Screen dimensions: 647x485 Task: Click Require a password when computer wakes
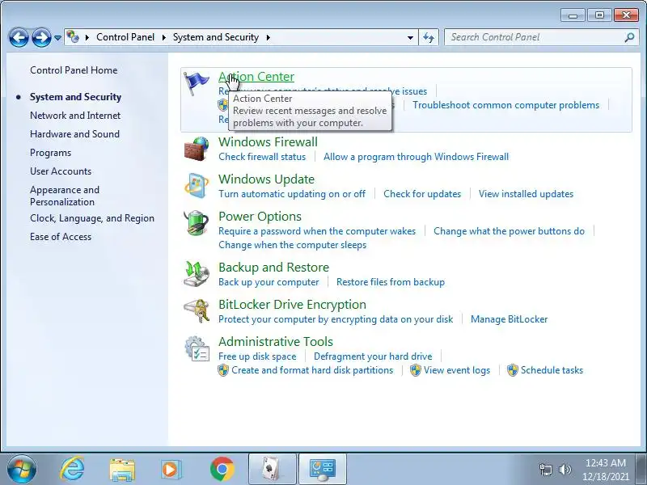click(x=317, y=231)
